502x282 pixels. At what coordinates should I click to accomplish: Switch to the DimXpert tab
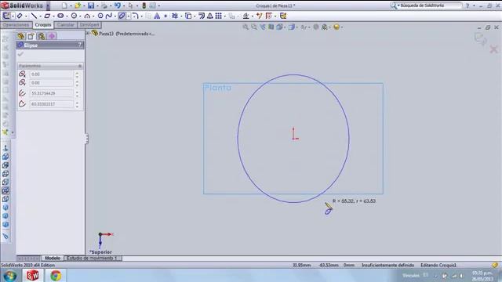[x=89, y=25]
